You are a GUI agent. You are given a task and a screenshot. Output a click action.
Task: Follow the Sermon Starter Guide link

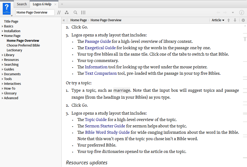[105, 126]
